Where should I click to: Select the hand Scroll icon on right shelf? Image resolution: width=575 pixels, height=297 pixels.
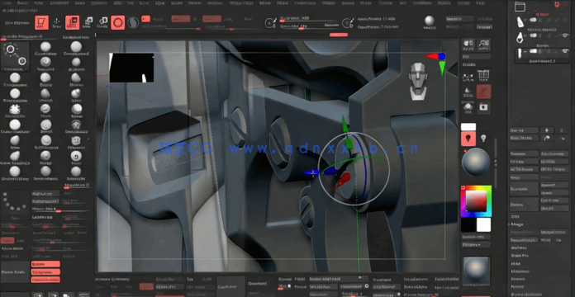[468, 45]
